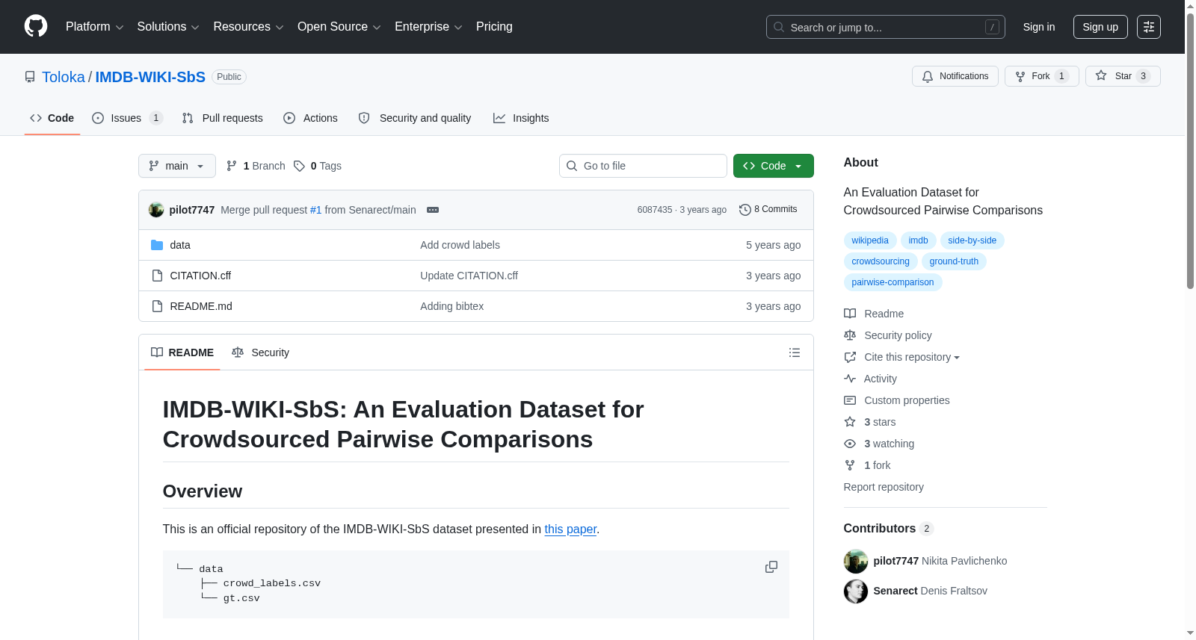1196x640 pixels.
Task: Click the README.md file icon
Action: click(x=157, y=306)
